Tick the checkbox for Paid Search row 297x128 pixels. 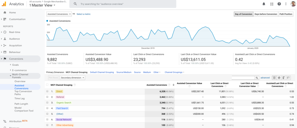click(47, 108)
